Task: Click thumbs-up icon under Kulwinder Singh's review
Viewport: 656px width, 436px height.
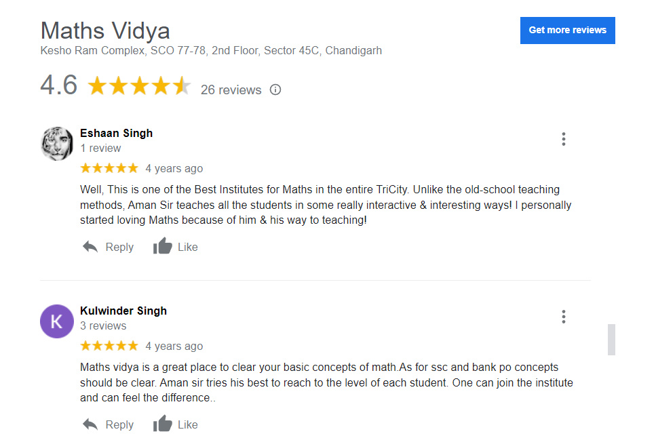Action: tap(163, 424)
